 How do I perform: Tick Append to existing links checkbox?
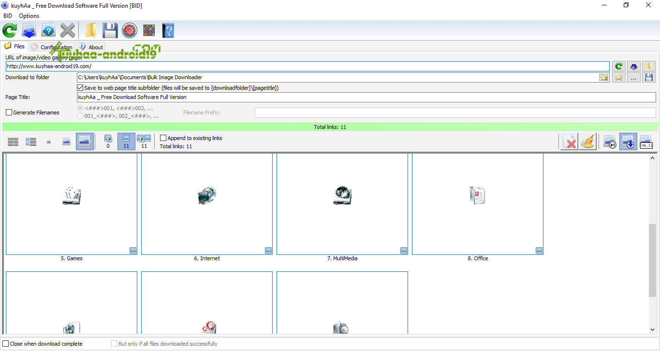click(x=163, y=138)
